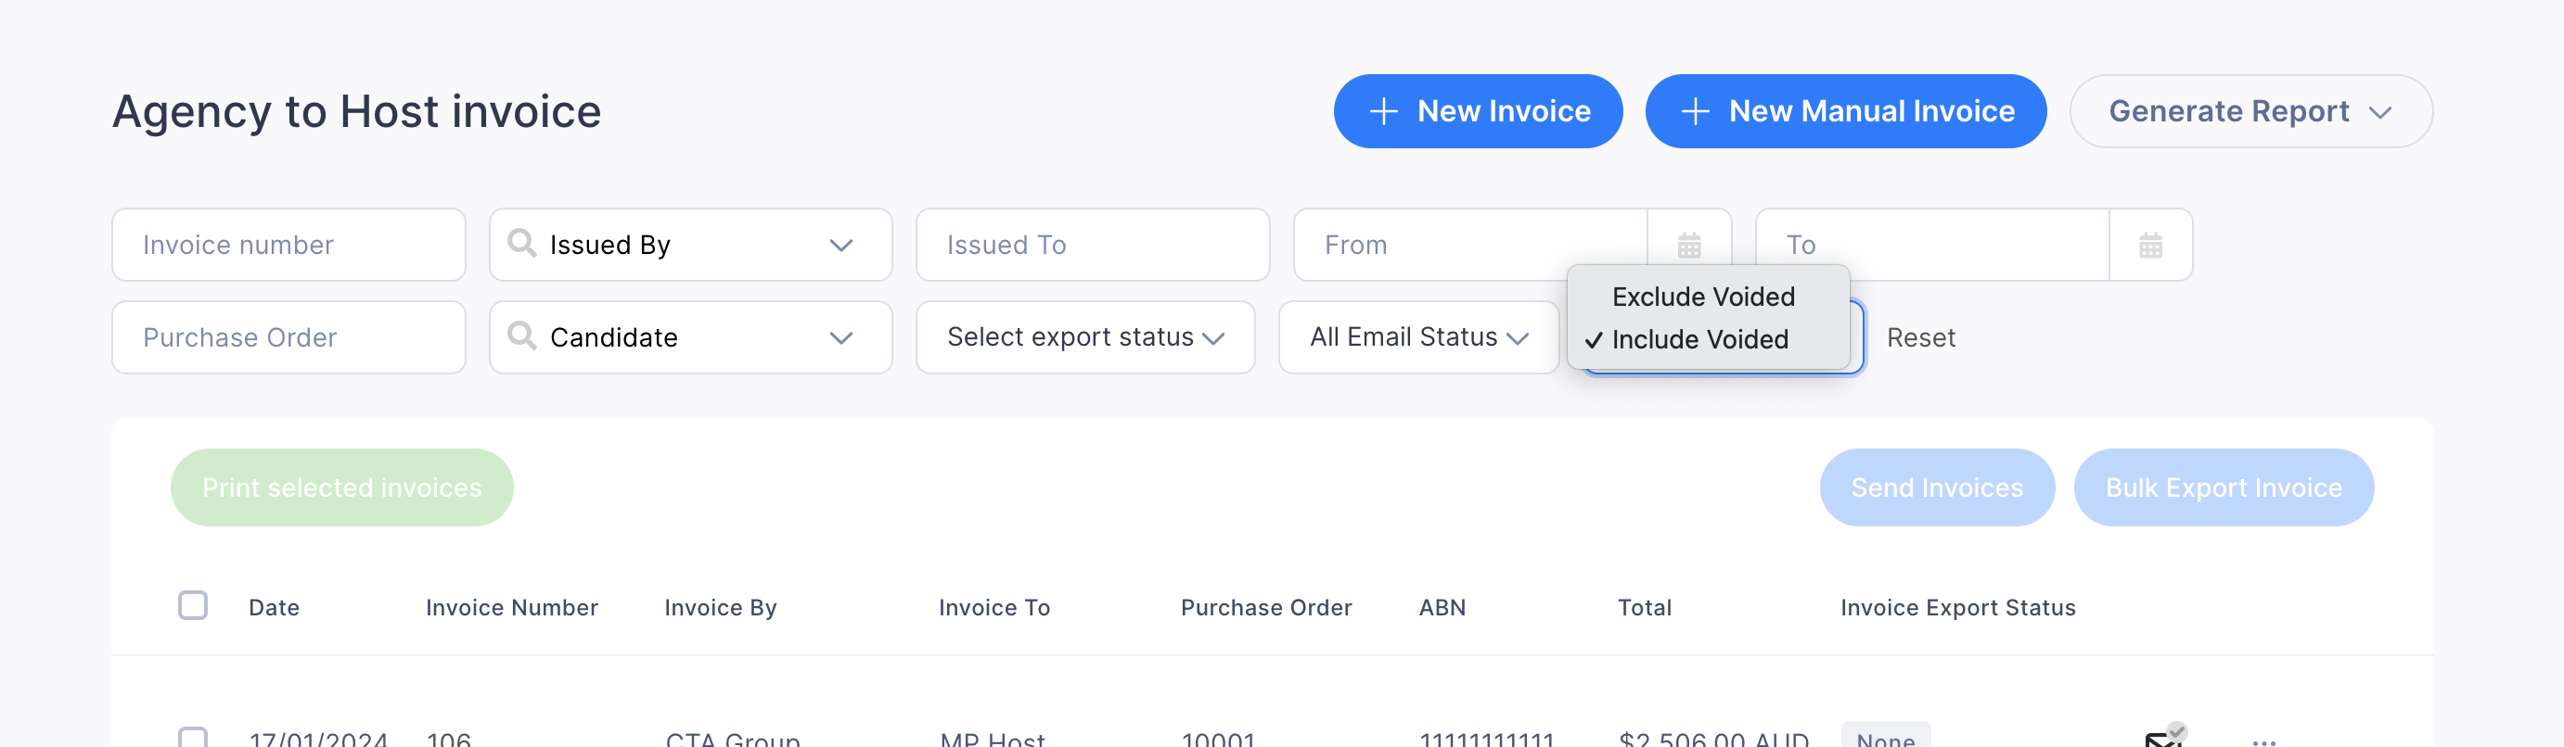Open the Select export status dropdown
The height and width of the screenshot is (747, 2564).
(1085, 338)
